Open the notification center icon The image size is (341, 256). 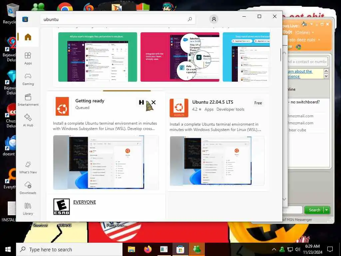(x=330, y=249)
